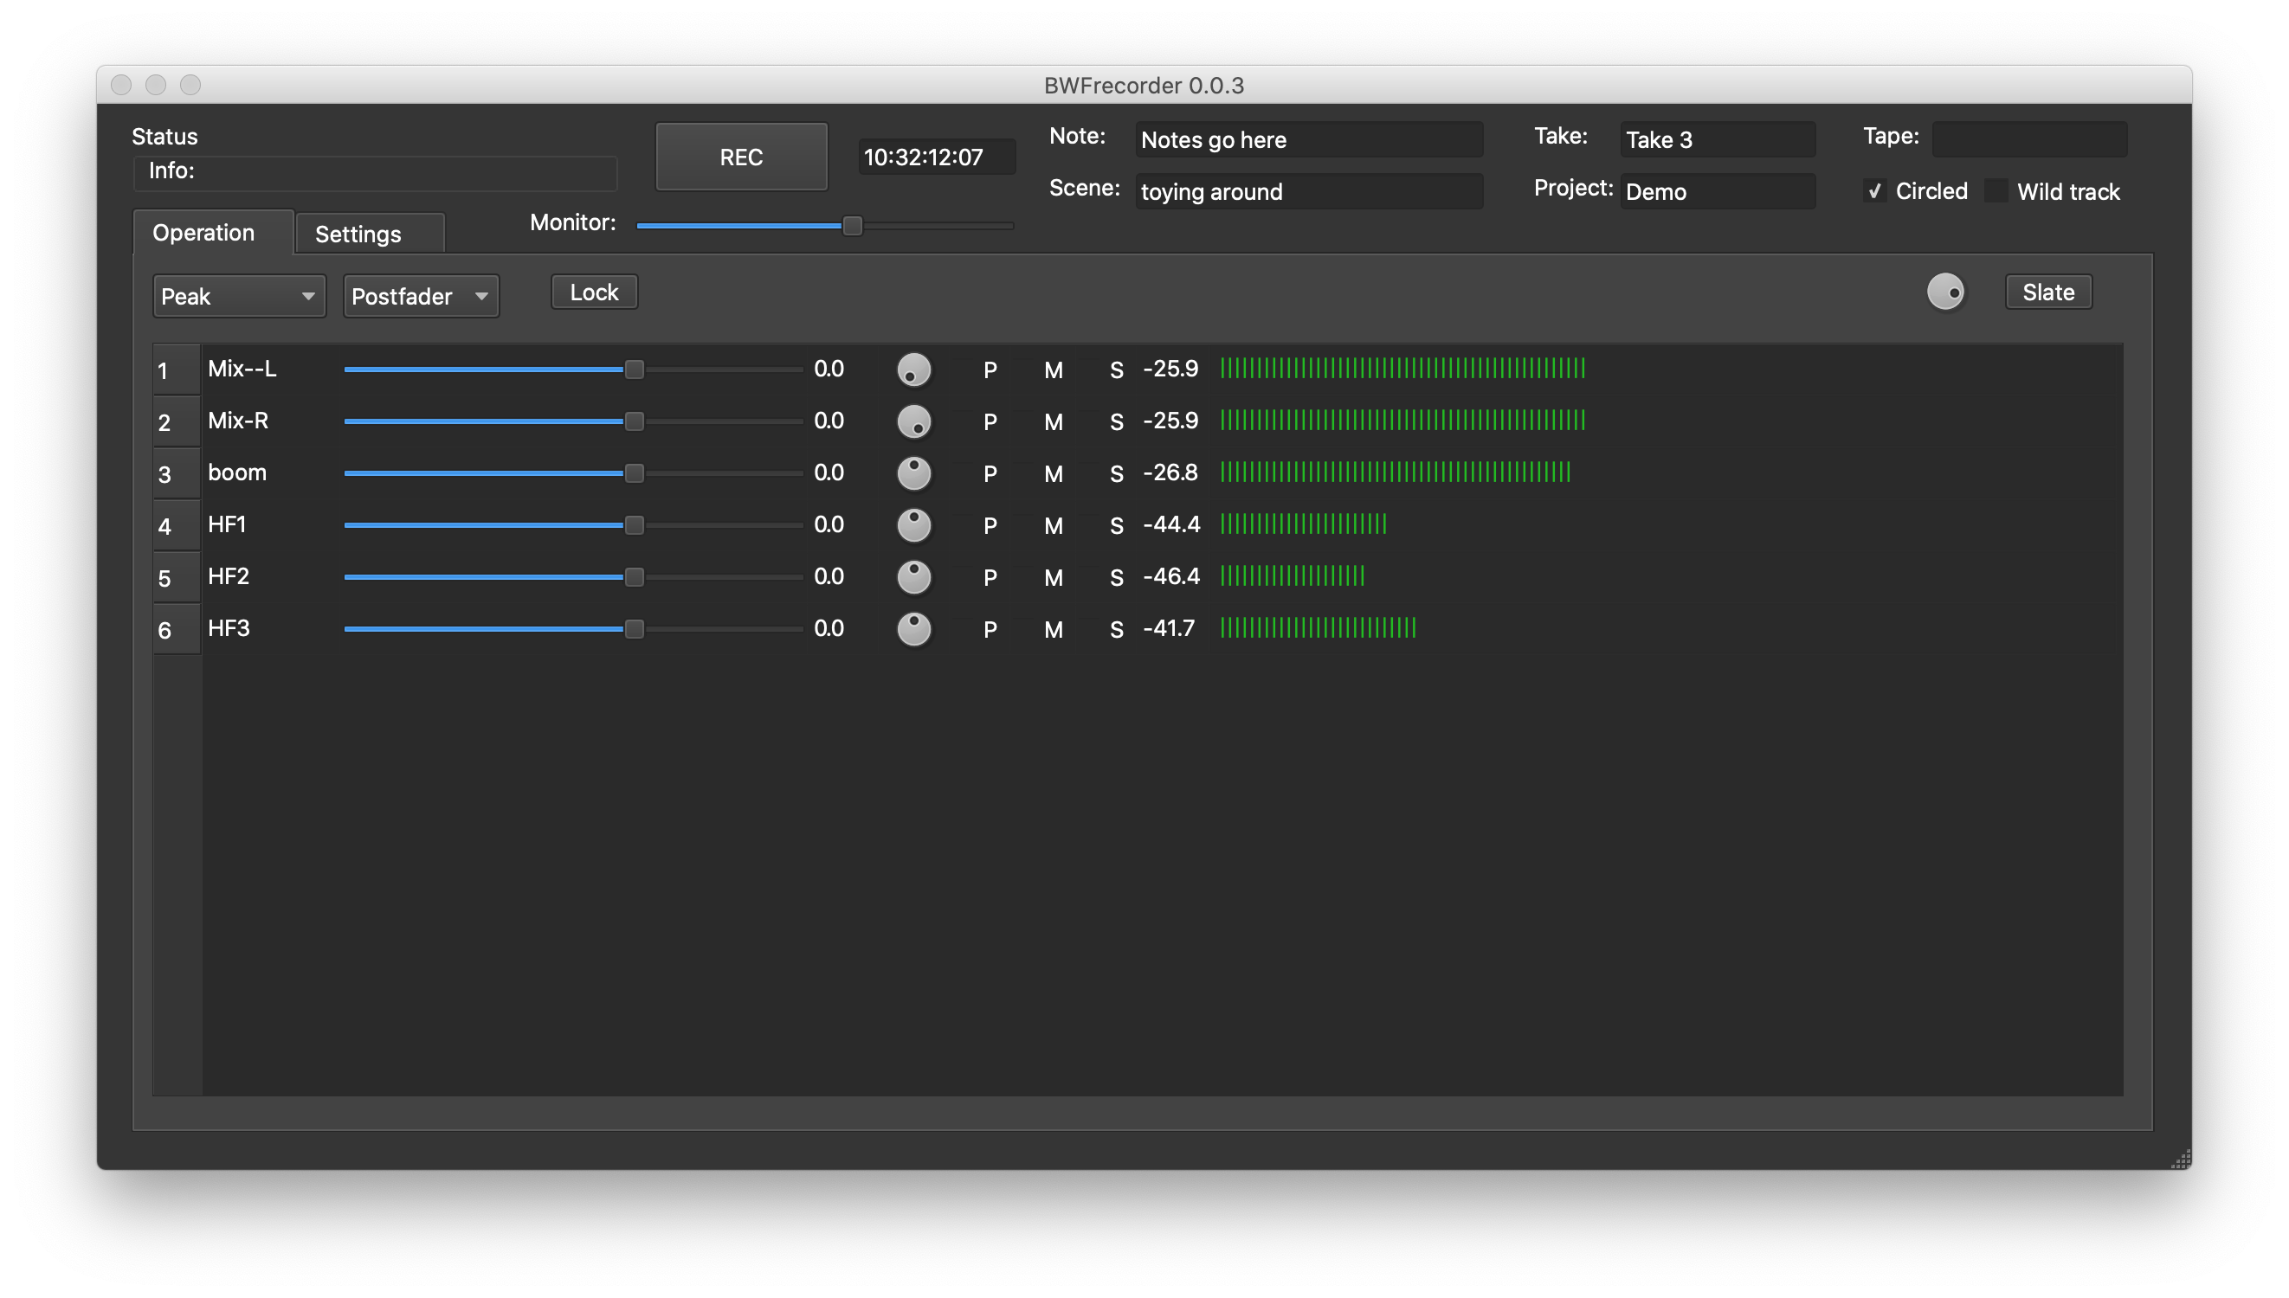Select track row number 1

[177, 370]
